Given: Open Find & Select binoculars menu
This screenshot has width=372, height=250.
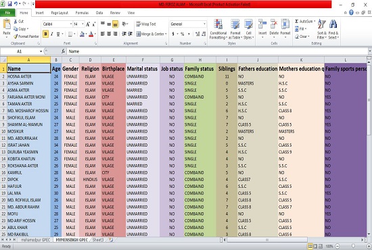Looking at the screenshot, I should (x=333, y=29).
